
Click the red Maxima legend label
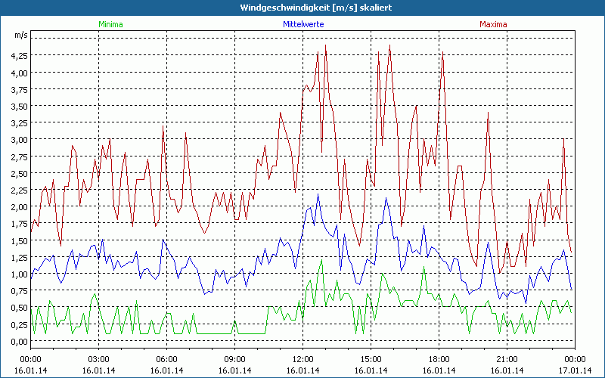pos(493,24)
